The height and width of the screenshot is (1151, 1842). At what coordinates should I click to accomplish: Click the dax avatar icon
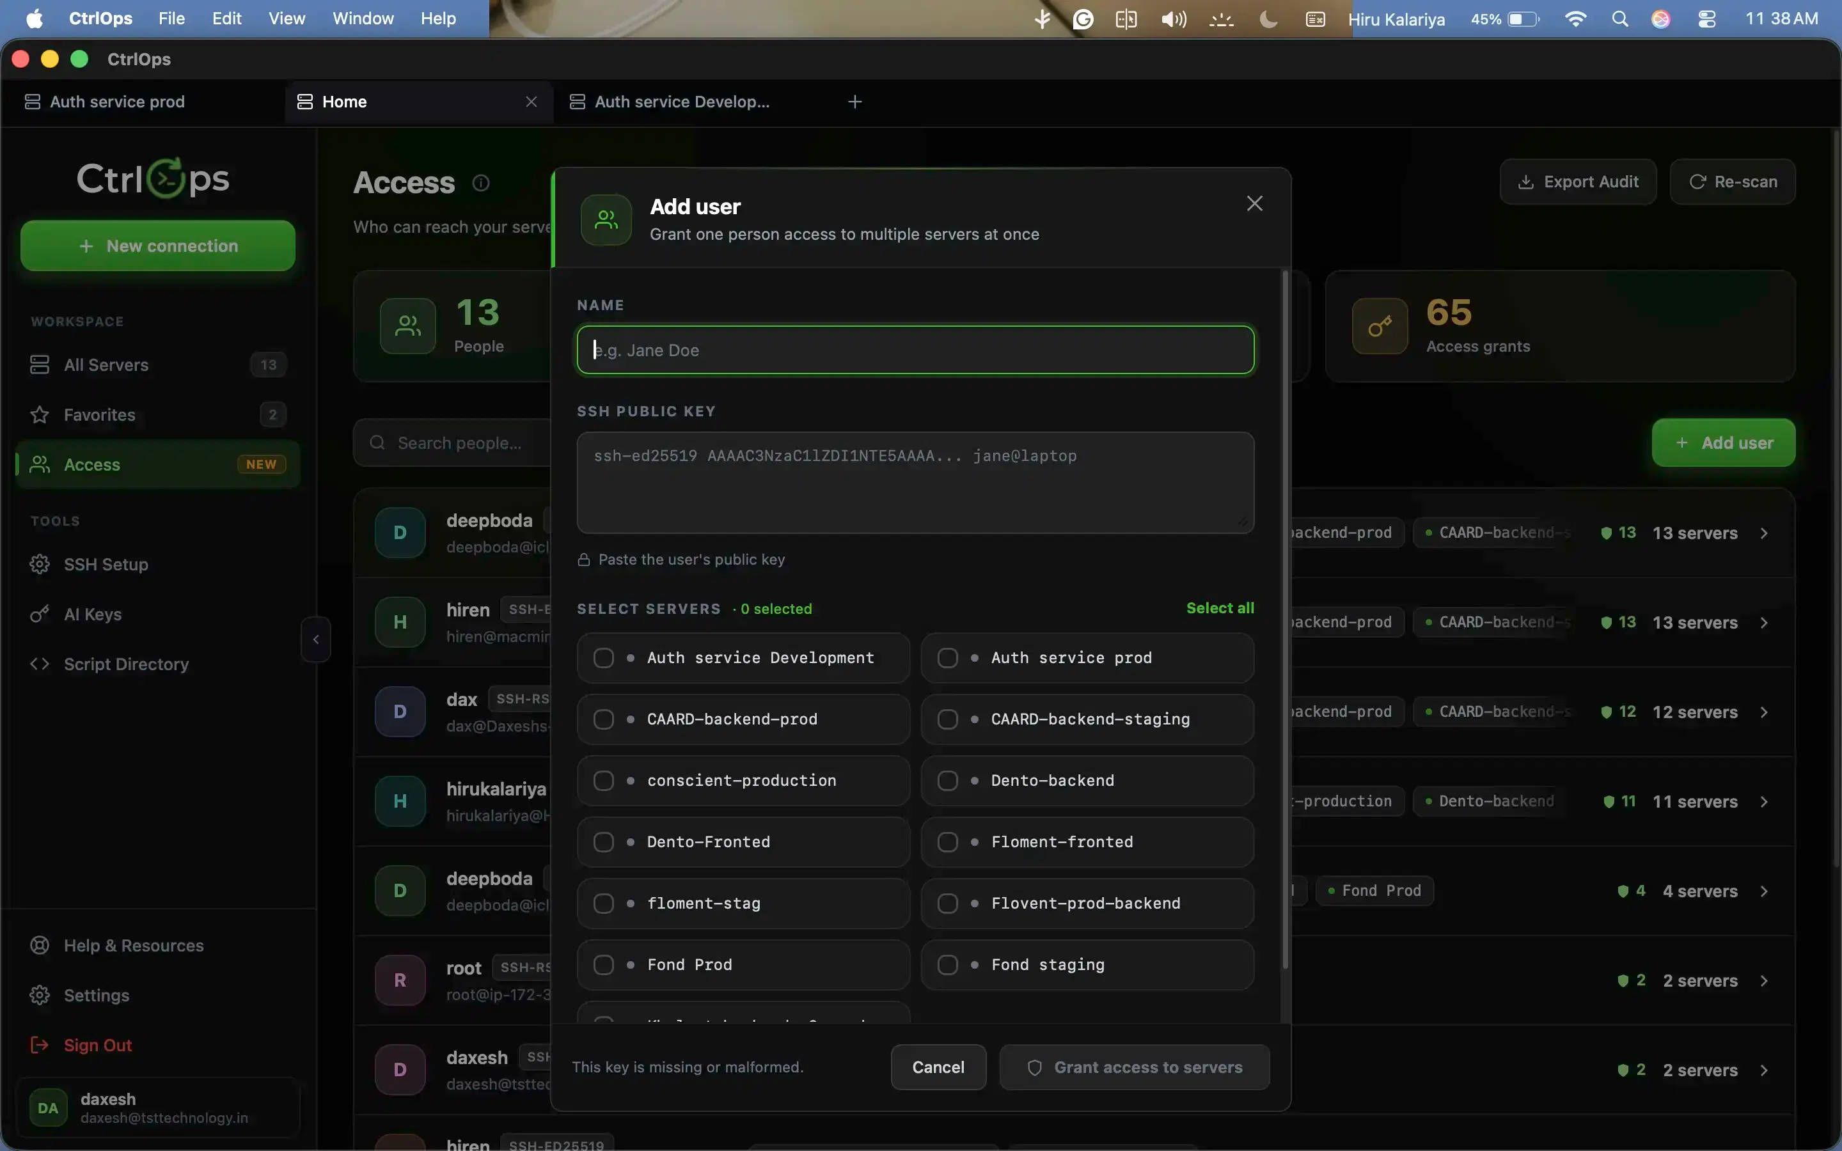[400, 712]
